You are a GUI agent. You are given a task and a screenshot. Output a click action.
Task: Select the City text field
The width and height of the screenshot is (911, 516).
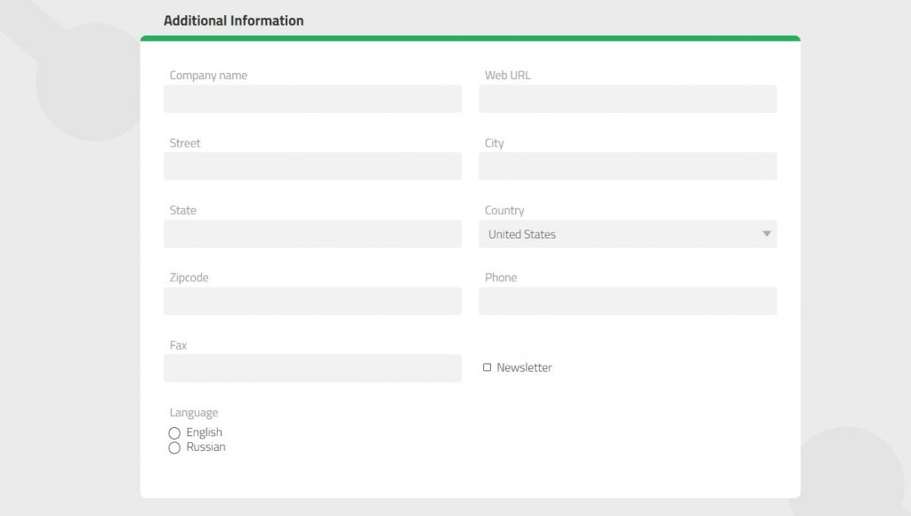[627, 166]
